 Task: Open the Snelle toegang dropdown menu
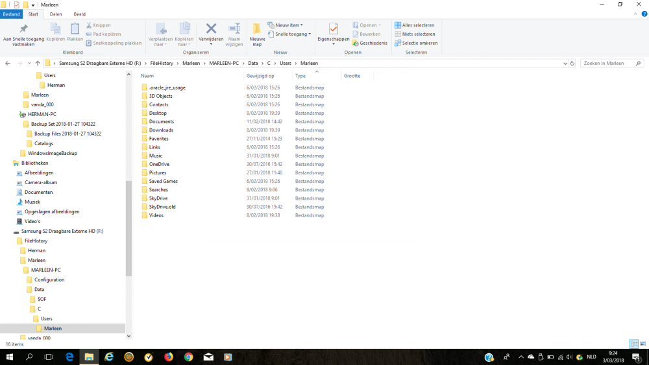(x=292, y=34)
